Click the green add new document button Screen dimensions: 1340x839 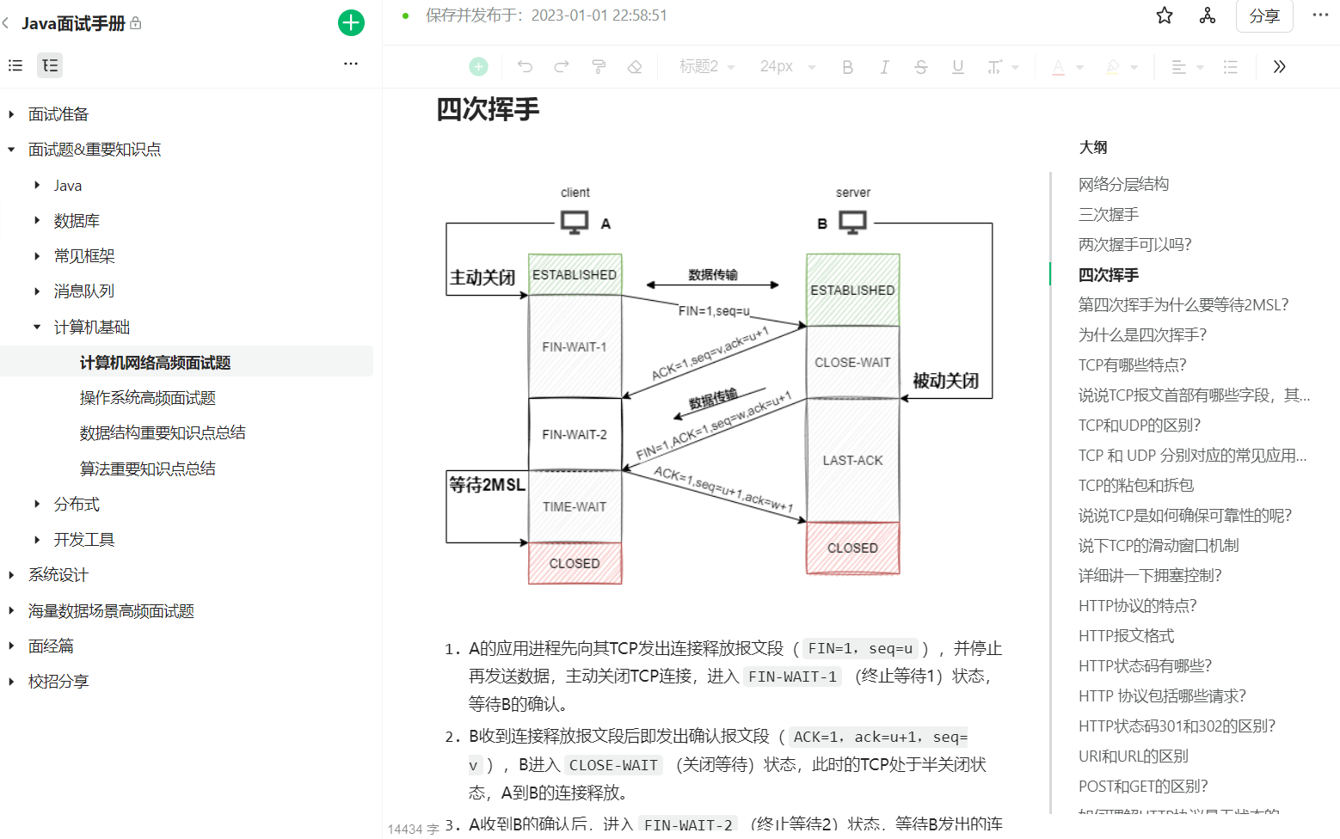(351, 22)
